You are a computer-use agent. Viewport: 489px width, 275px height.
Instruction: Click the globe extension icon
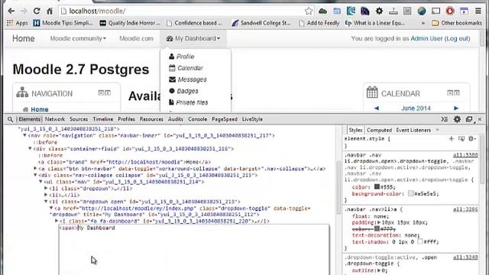coord(422,11)
